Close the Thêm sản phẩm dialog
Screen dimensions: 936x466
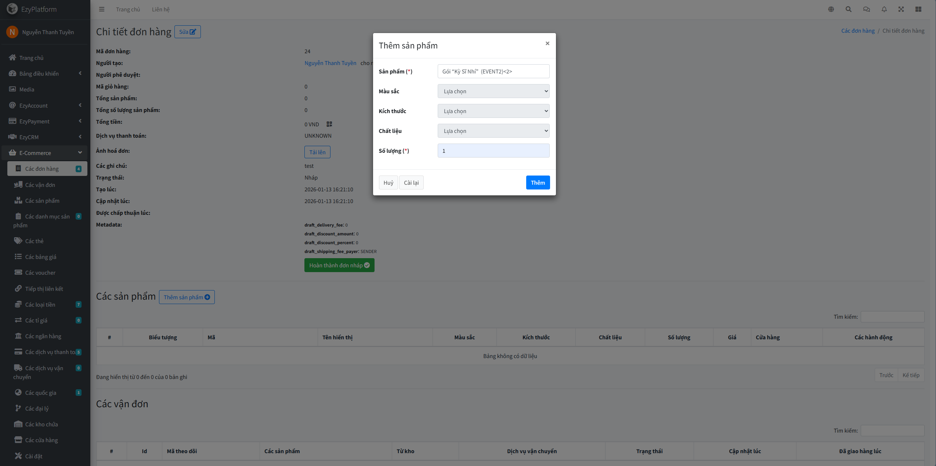tap(547, 43)
